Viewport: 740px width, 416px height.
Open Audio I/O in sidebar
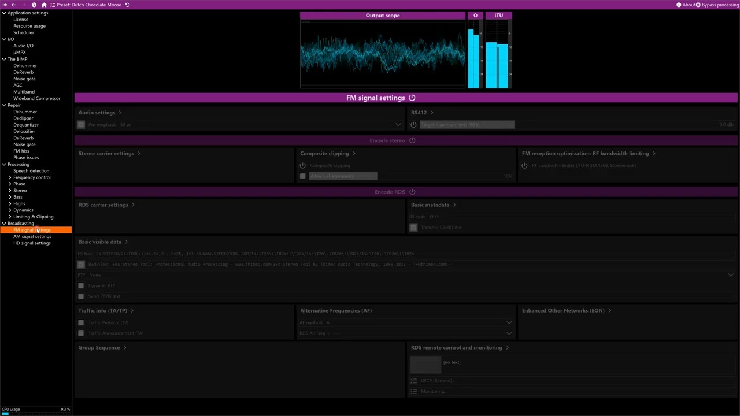click(x=23, y=46)
